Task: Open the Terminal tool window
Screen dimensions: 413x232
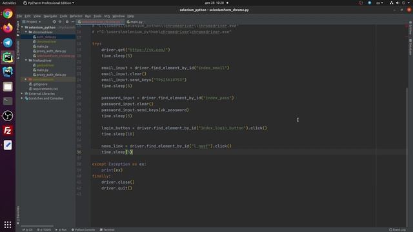Action: [x=107, y=229]
